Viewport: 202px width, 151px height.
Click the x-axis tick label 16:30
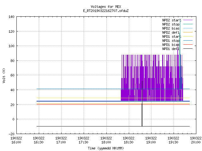point(39,143)
